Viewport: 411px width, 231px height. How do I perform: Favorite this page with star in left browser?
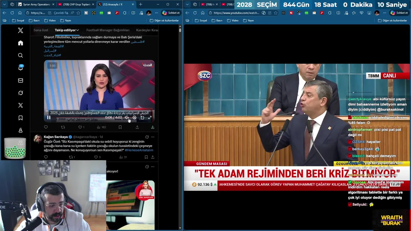pos(78,13)
